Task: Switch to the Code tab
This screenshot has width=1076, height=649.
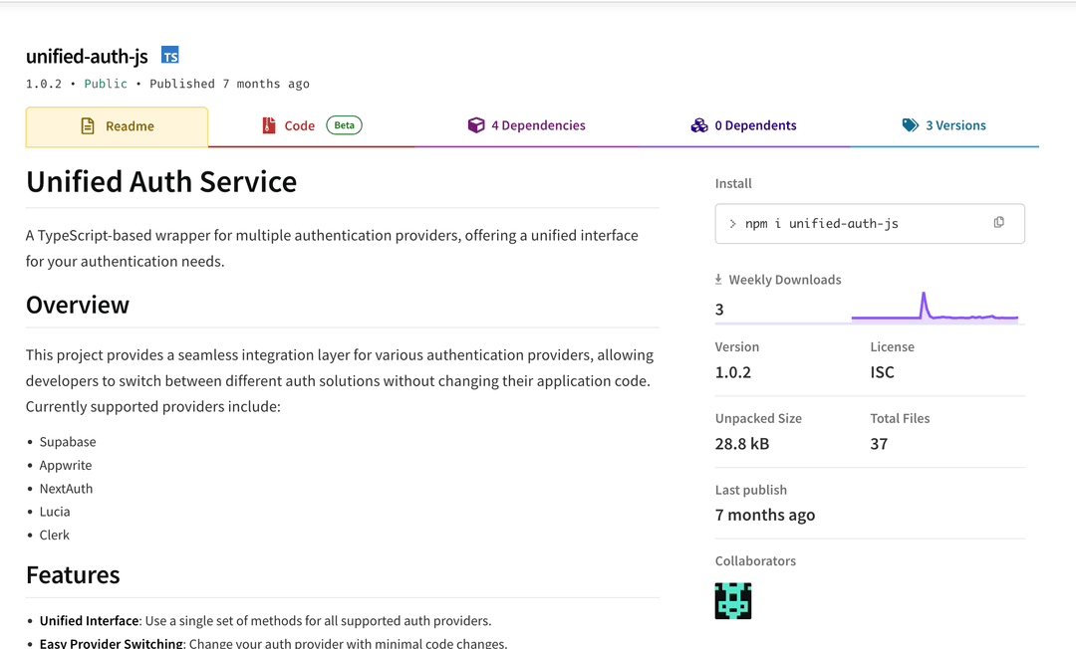Action: 312,126
